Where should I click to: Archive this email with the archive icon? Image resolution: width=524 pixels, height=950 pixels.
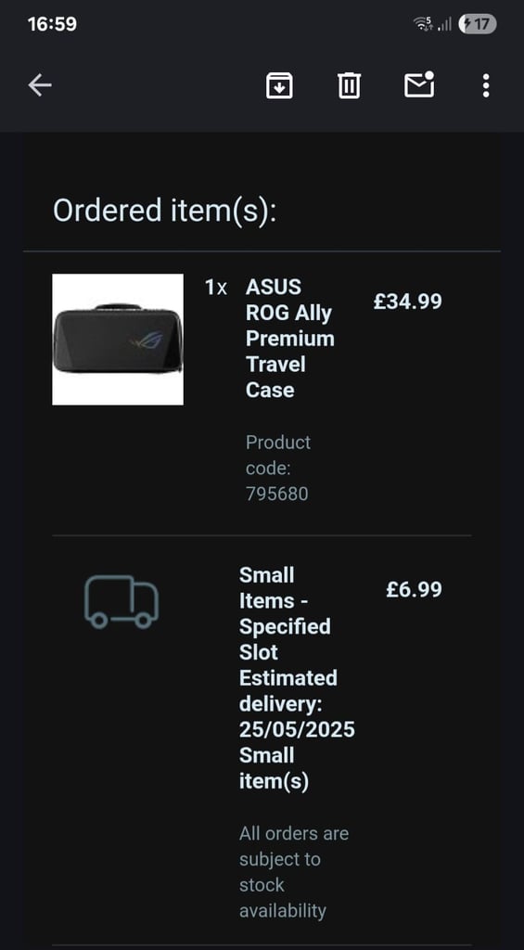pos(279,85)
